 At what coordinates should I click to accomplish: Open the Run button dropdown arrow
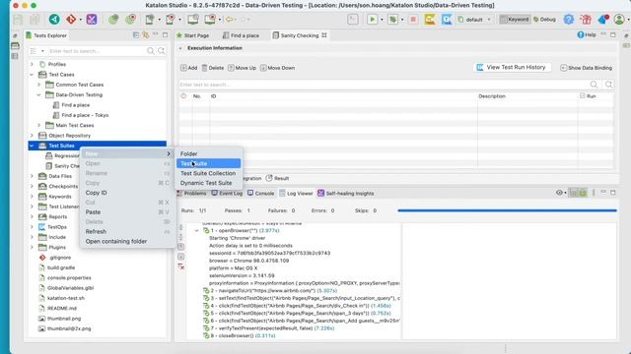(382, 20)
